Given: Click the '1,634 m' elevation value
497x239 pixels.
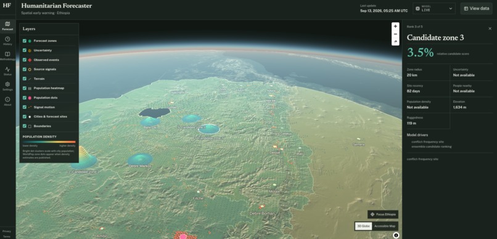Looking at the screenshot, I should pos(459,107).
